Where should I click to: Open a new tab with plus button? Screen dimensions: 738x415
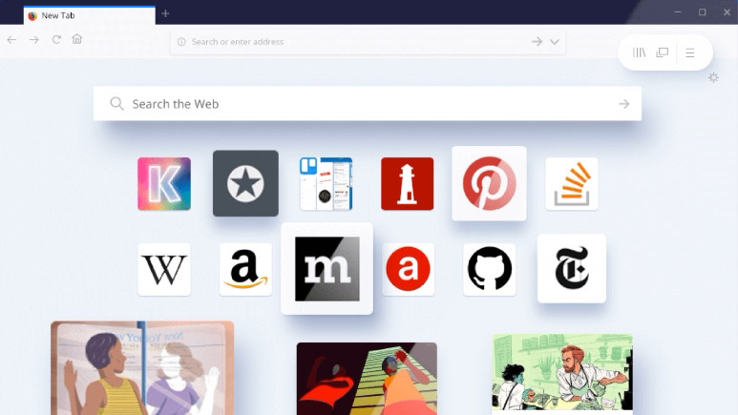(165, 13)
